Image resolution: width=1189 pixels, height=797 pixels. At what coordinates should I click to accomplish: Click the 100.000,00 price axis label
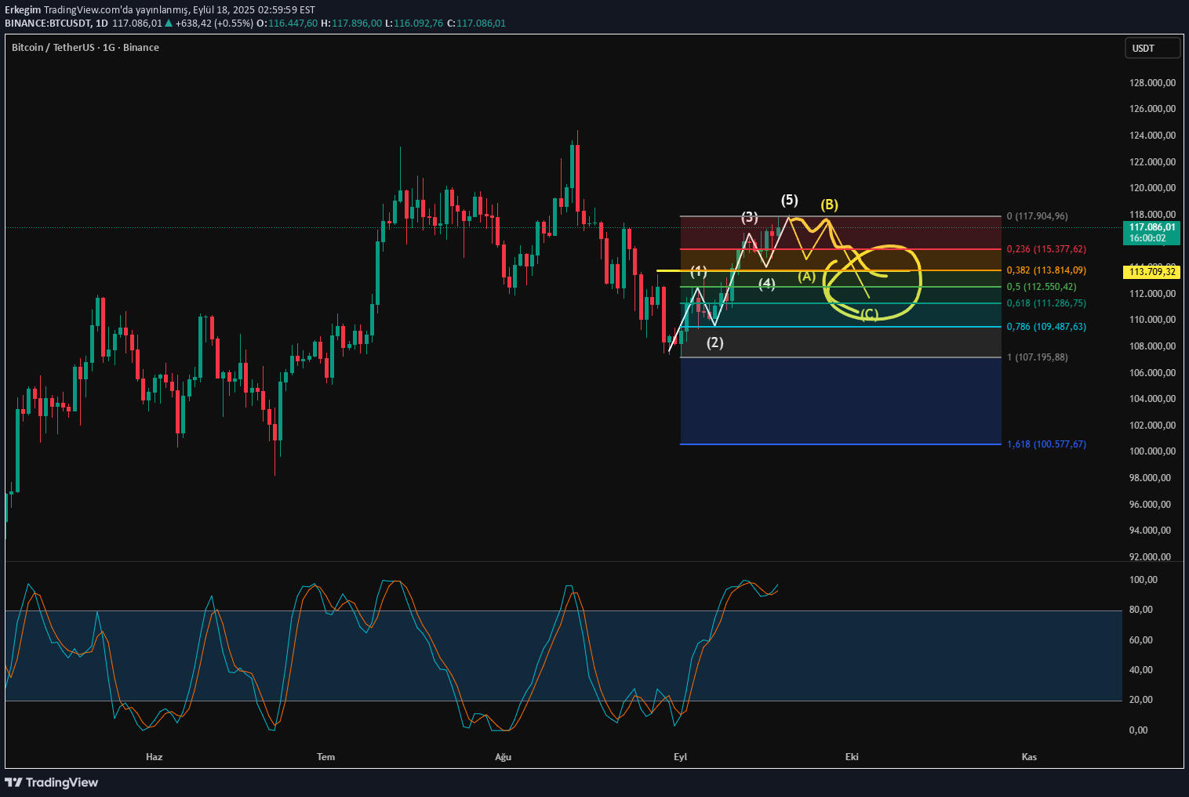pyautogui.click(x=1152, y=451)
